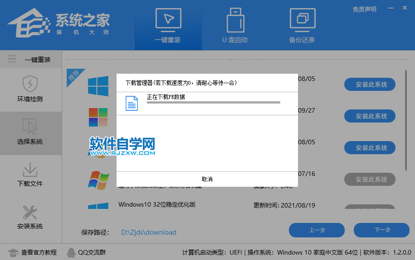Click the document icon in download manager
The height and width of the screenshot is (260, 415).
[x=132, y=103]
